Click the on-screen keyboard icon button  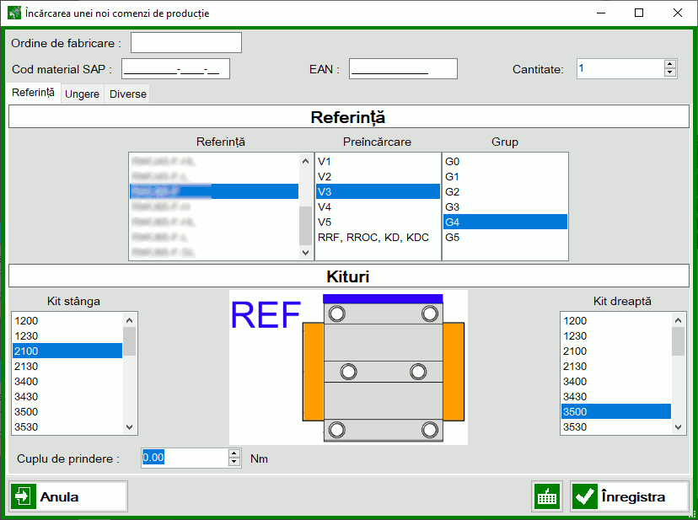pyautogui.click(x=547, y=496)
